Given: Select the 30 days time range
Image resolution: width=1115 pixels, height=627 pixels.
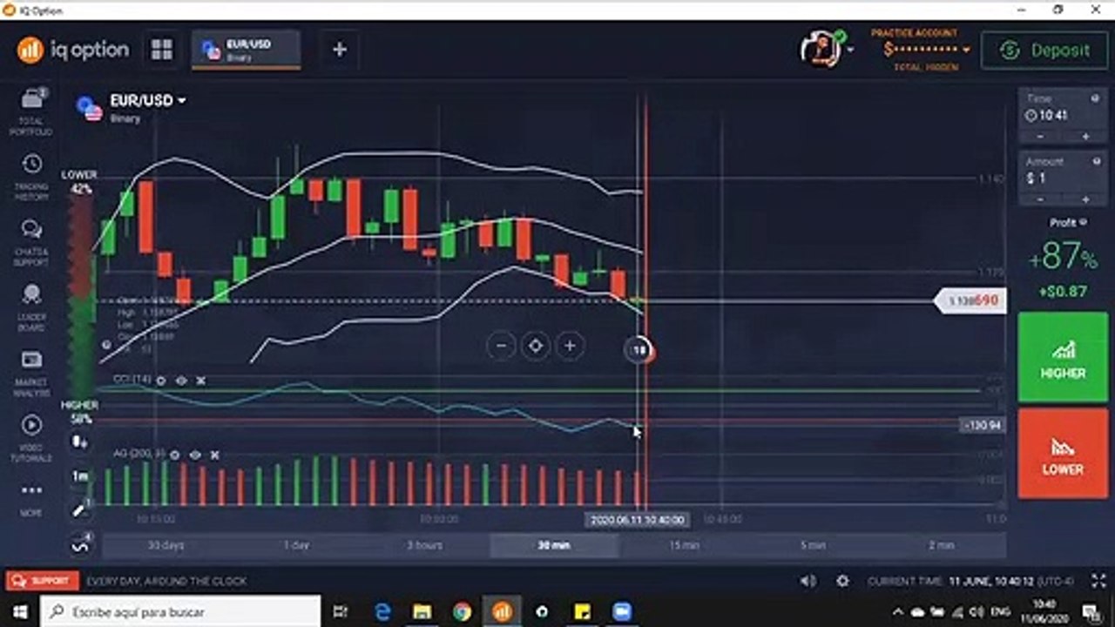Looking at the screenshot, I should tap(166, 545).
